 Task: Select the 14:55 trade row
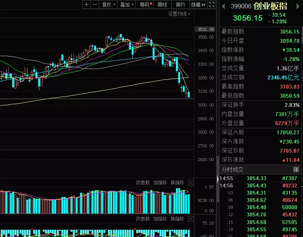tap(261, 178)
